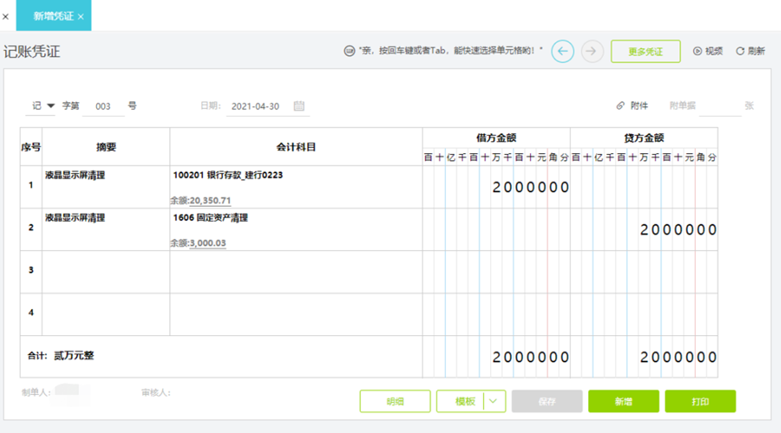Click row number 4 cell
The height and width of the screenshot is (433, 781).
31,313
